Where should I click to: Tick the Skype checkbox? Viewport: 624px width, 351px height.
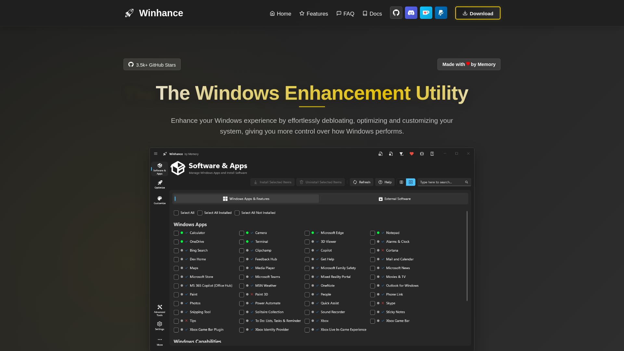tap(372, 303)
